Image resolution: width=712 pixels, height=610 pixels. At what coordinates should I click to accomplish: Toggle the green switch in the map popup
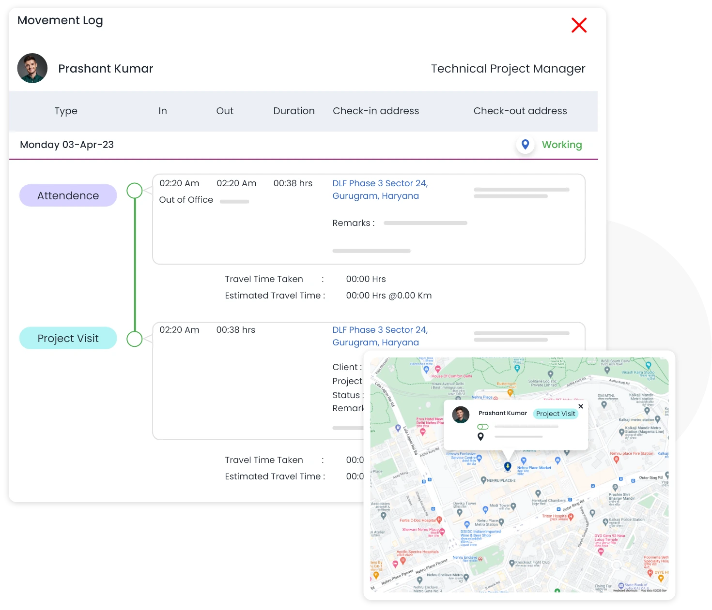pyautogui.click(x=483, y=427)
